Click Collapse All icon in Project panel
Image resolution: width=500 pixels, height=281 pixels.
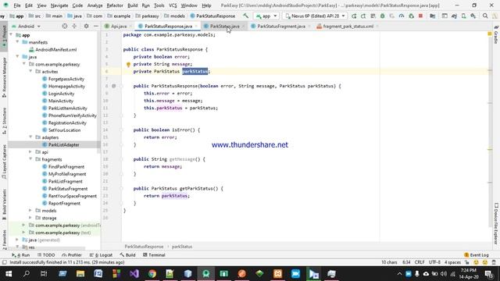click(x=74, y=26)
